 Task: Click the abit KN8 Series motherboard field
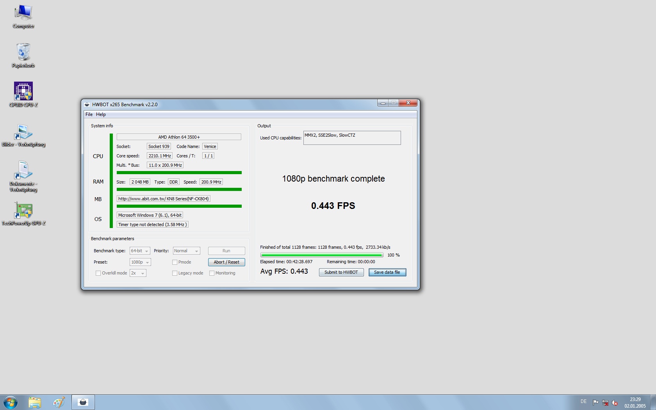pyautogui.click(x=164, y=199)
